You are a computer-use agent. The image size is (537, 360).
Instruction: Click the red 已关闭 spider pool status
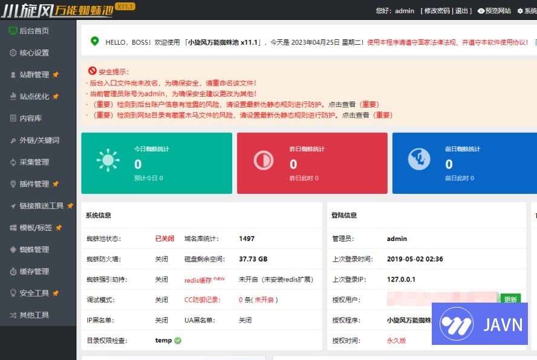pyautogui.click(x=164, y=239)
